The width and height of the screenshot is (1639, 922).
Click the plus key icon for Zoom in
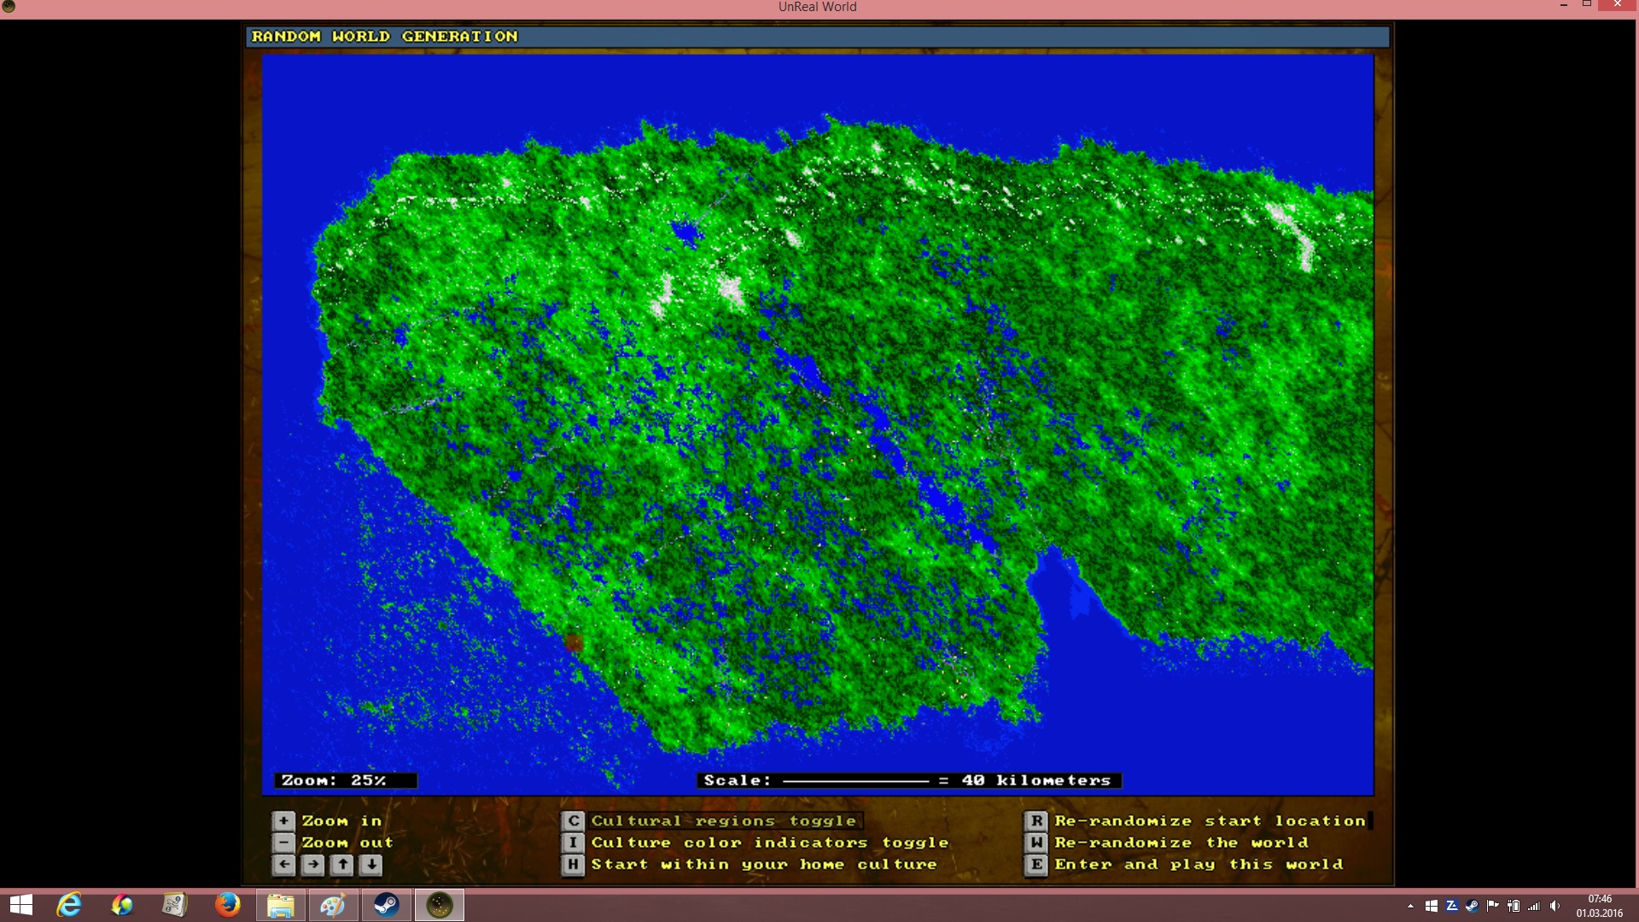click(x=283, y=820)
